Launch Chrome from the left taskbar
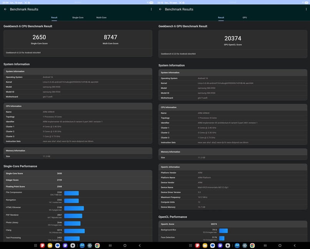 (97, 245)
